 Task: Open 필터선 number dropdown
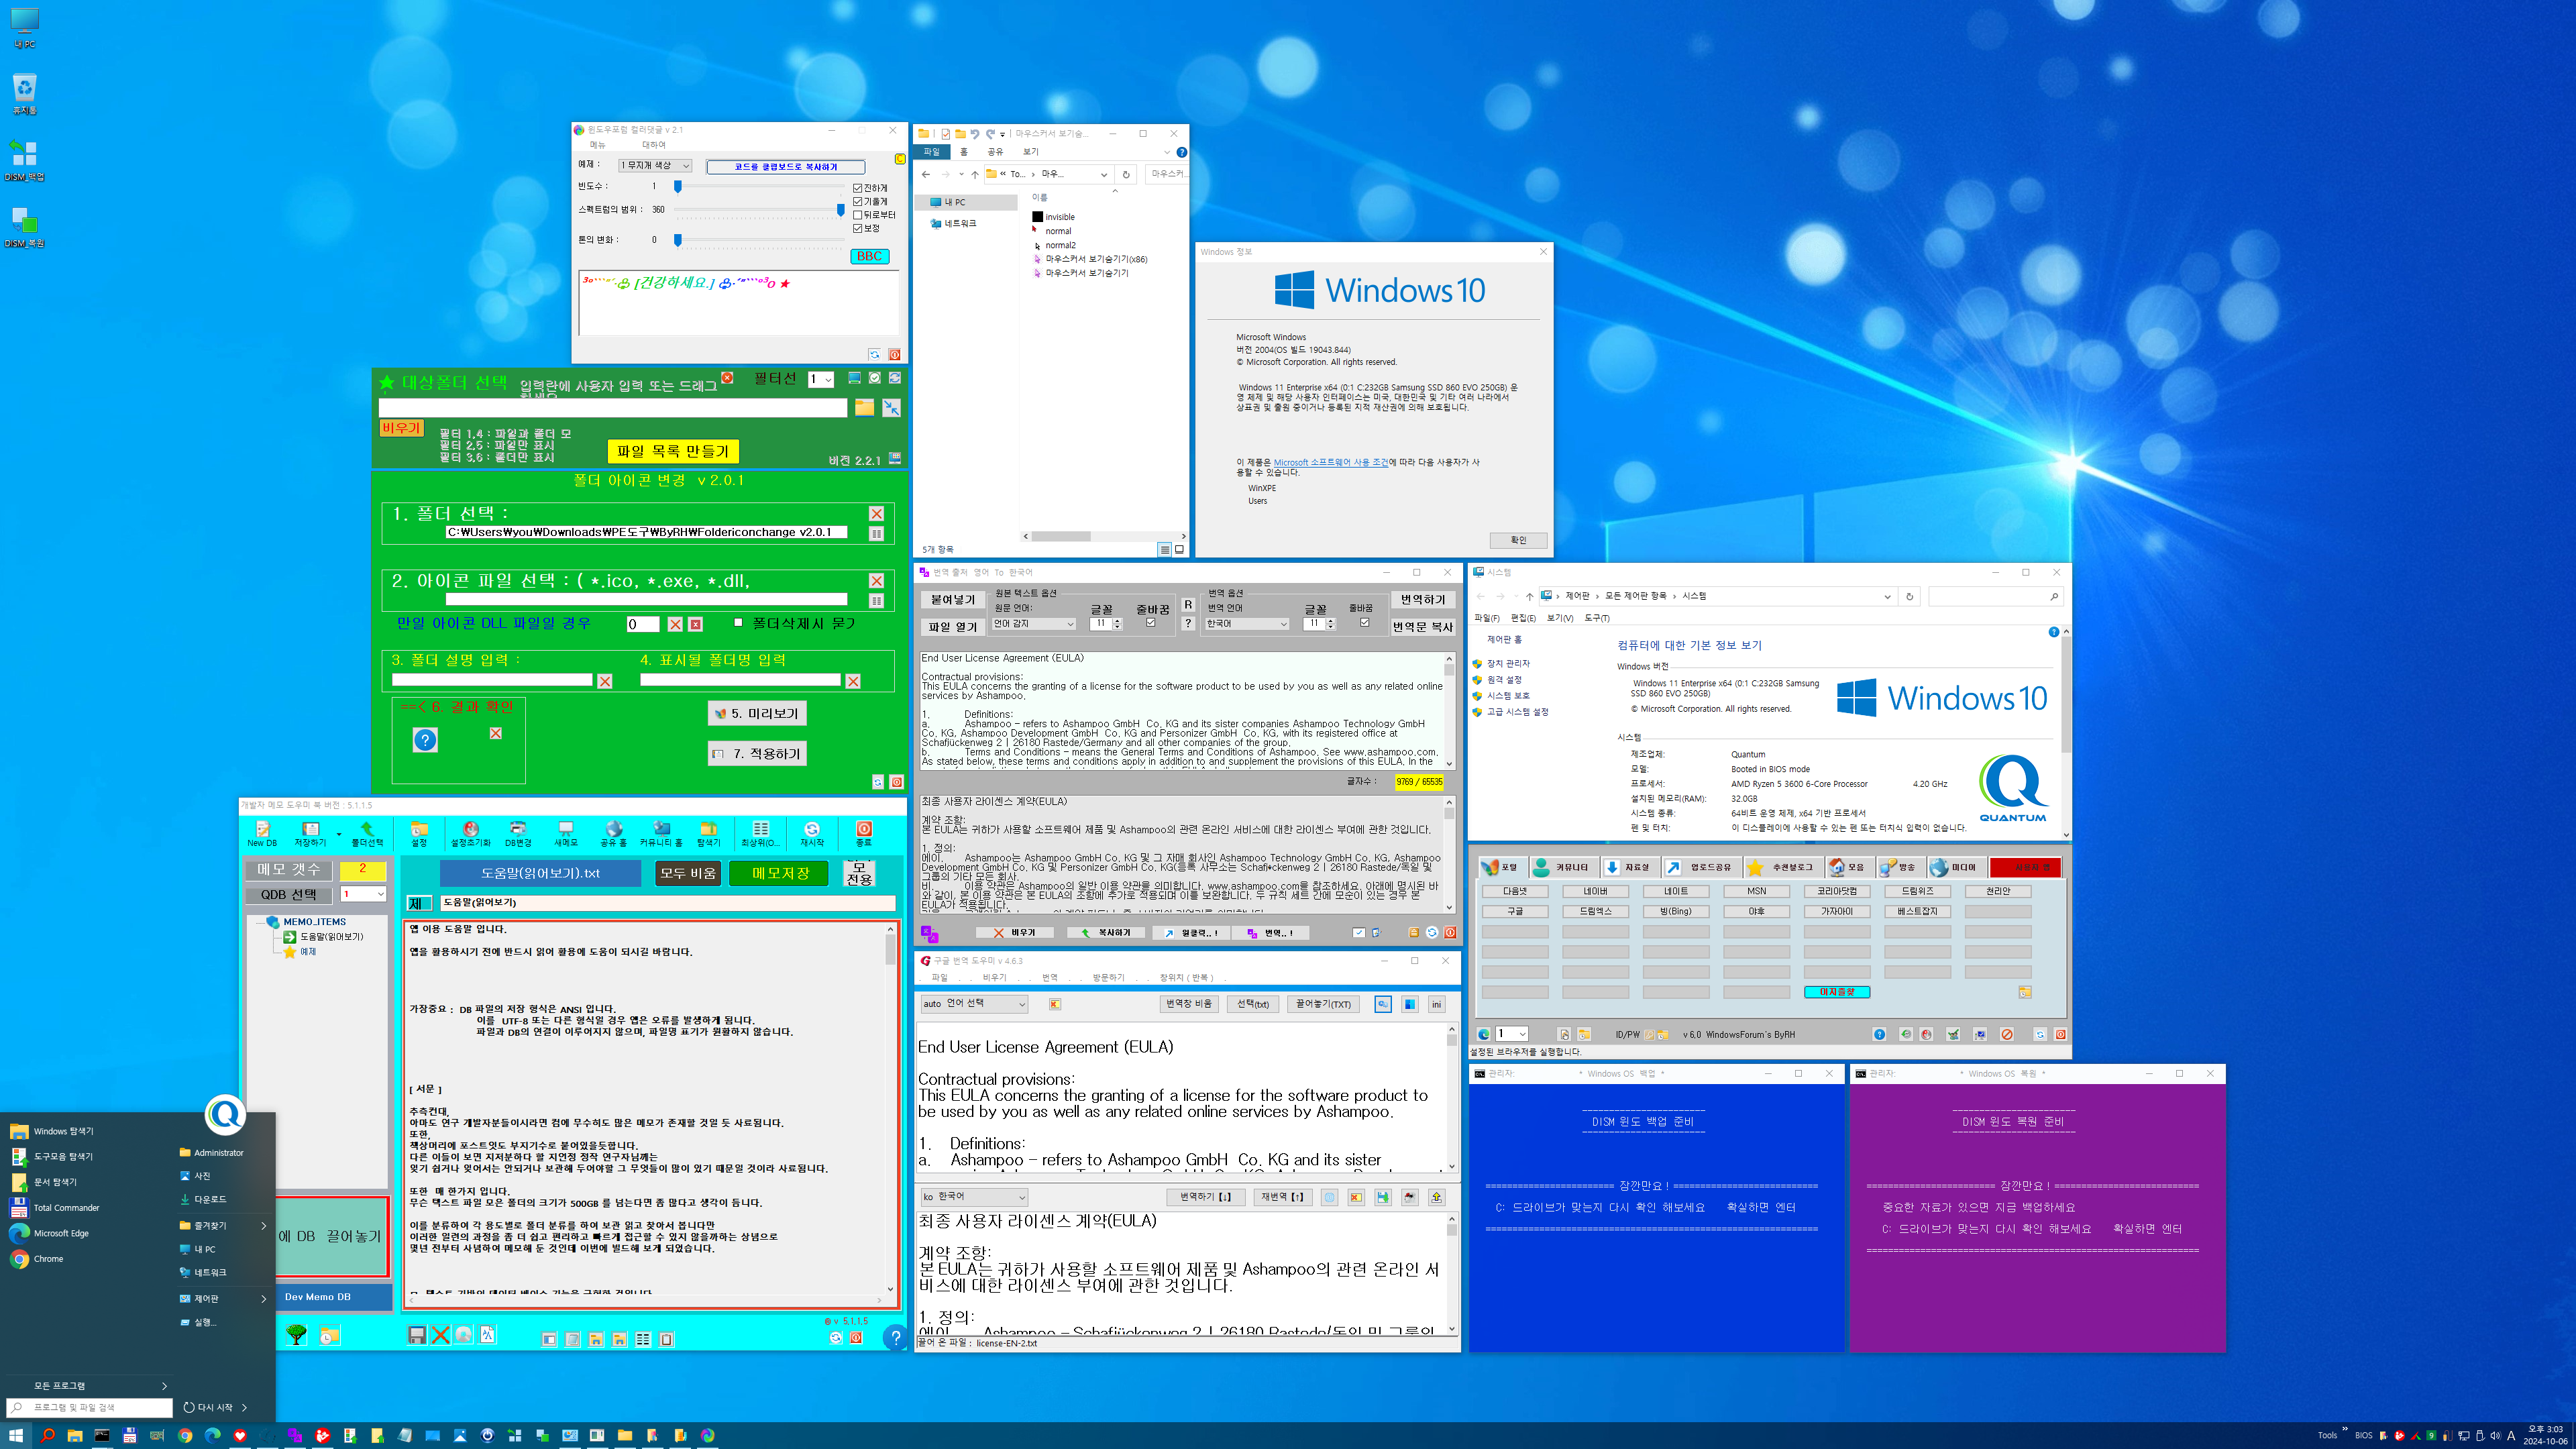(x=822, y=380)
